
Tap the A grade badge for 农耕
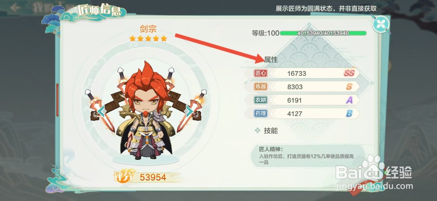[349, 100]
